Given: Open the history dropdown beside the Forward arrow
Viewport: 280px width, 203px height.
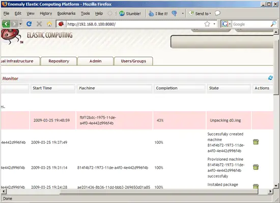Looking at the screenshot, I should tap(20, 24).
